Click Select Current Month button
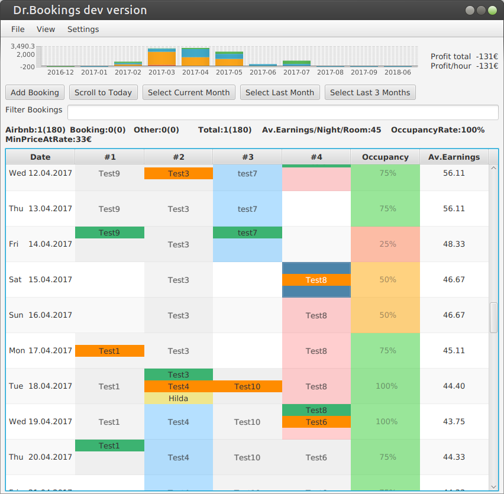Viewport: 504px width, 494px height. click(189, 92)
